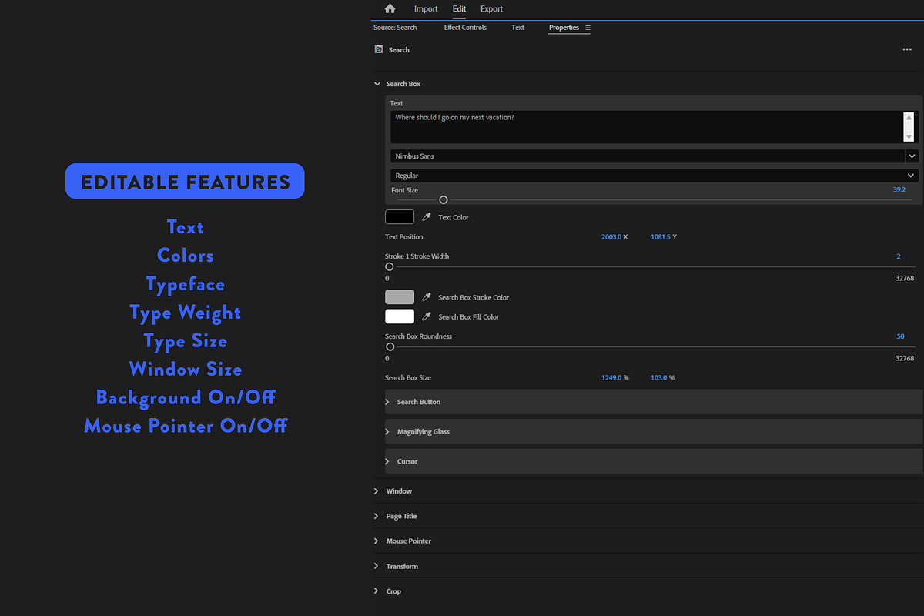
Task: Expand the Window group
Action: tap(377, 491)
